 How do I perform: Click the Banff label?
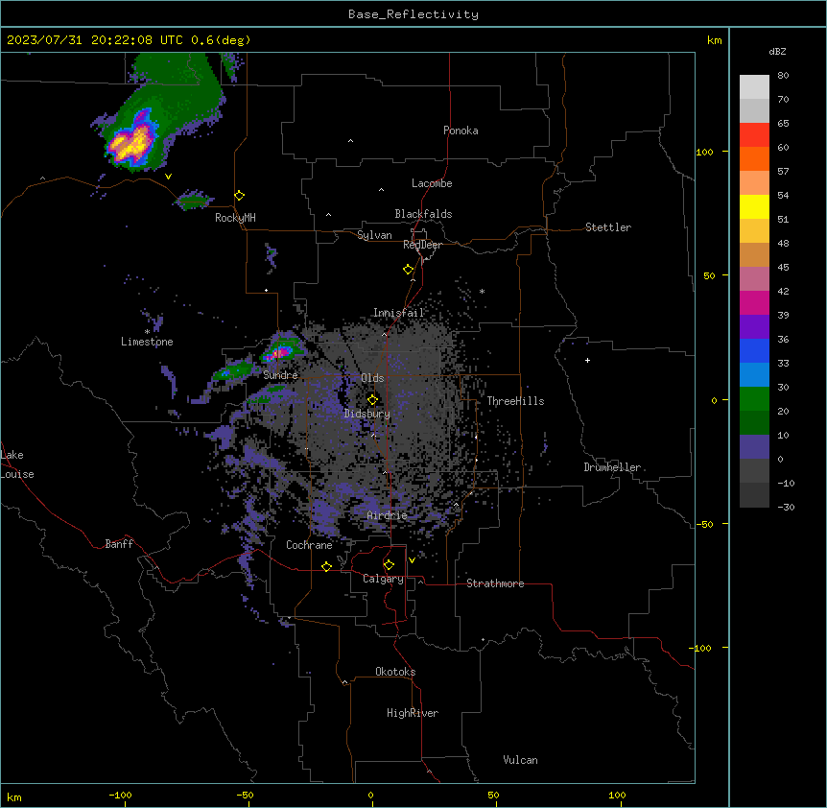(119, 544)
